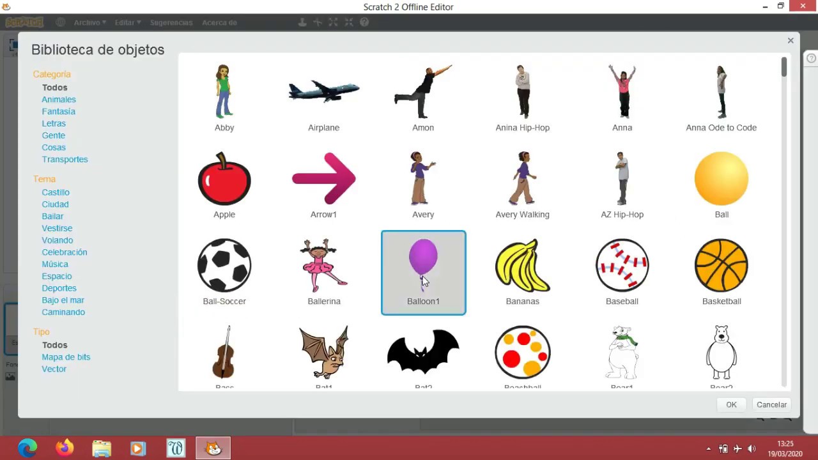818x460 pixels.
Task: Filter sprites by Animales category
Action: pyautogui.click(x=59, y=100)
